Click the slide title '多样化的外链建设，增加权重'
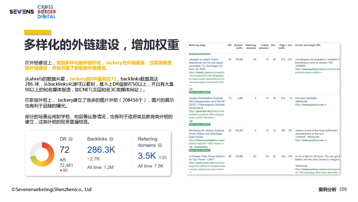The width and height of the screenshot is (358, 202). [x=101, y=45]
